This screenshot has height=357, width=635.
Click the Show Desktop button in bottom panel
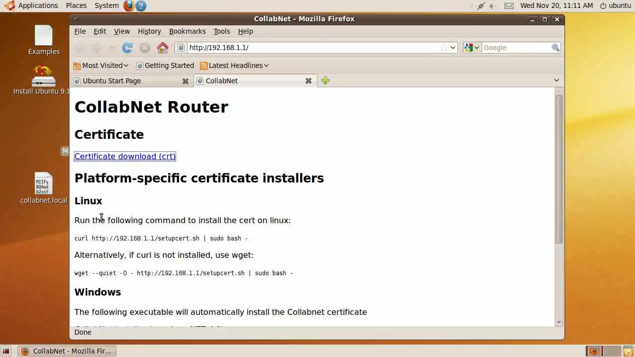point(6,351)
